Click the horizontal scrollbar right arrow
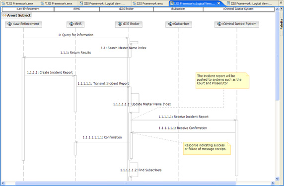The height and width of the screenshot is (186, 284). click(273, 184)
